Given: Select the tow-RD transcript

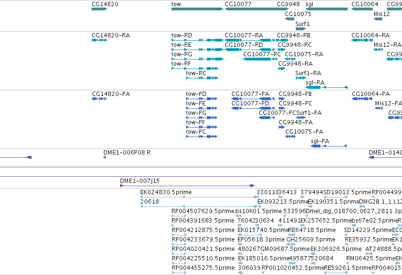Looking at the screenshot, I should 197,40.
